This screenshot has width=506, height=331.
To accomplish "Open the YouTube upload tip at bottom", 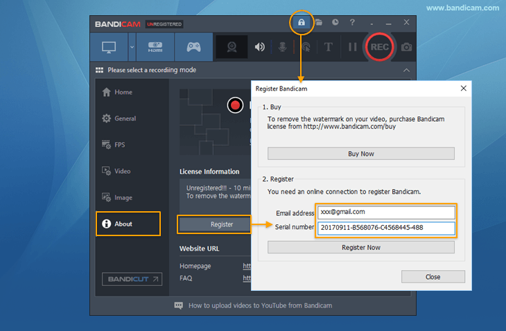I will [260, 305].
